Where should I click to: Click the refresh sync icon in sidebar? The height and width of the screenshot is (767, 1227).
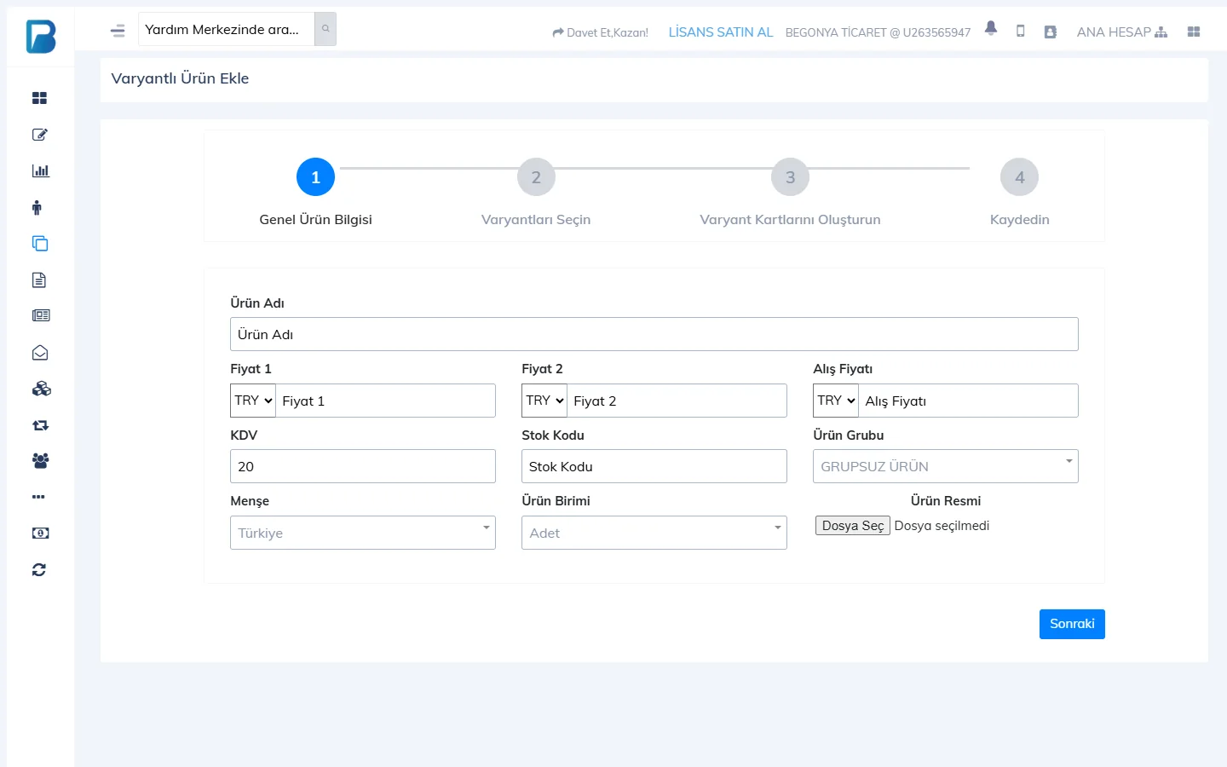click(x=39, y=569)
